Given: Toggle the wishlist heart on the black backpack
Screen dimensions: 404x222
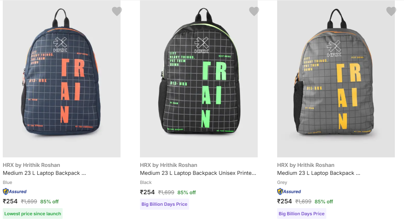Looking at the screenshot, I should click(x=254, y=11).
